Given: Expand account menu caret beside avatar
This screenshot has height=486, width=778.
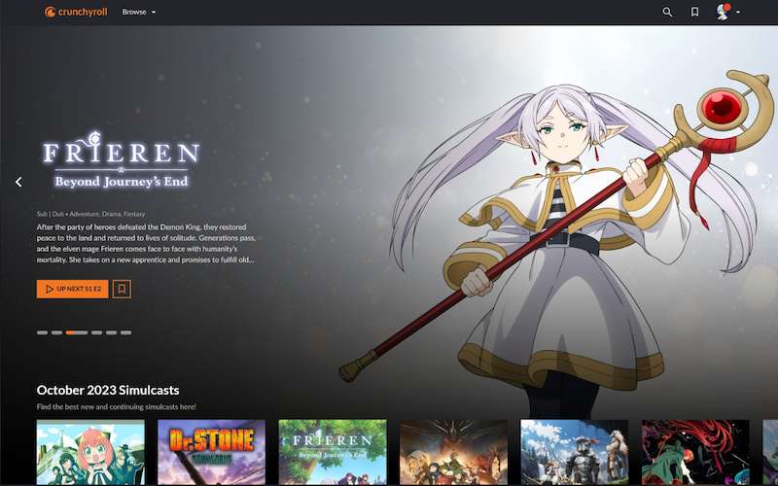Looking at the screenshot, I should click(x=739, y=13).
